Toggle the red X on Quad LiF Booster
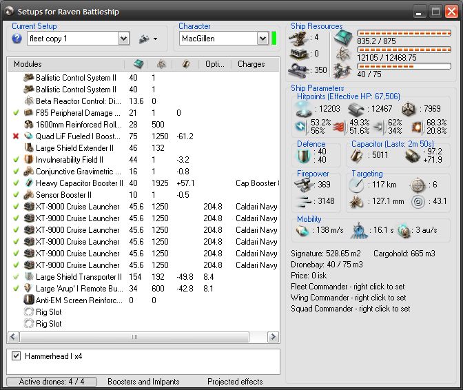This screenshot has height=390, width=463. coord(15,136)
